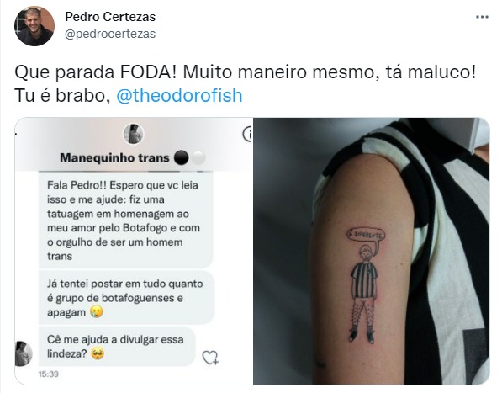This screenshot has height=393, width=502.
Task: Click the info icon in chat header
Action: pyautogui.click(x=248, y=134)
